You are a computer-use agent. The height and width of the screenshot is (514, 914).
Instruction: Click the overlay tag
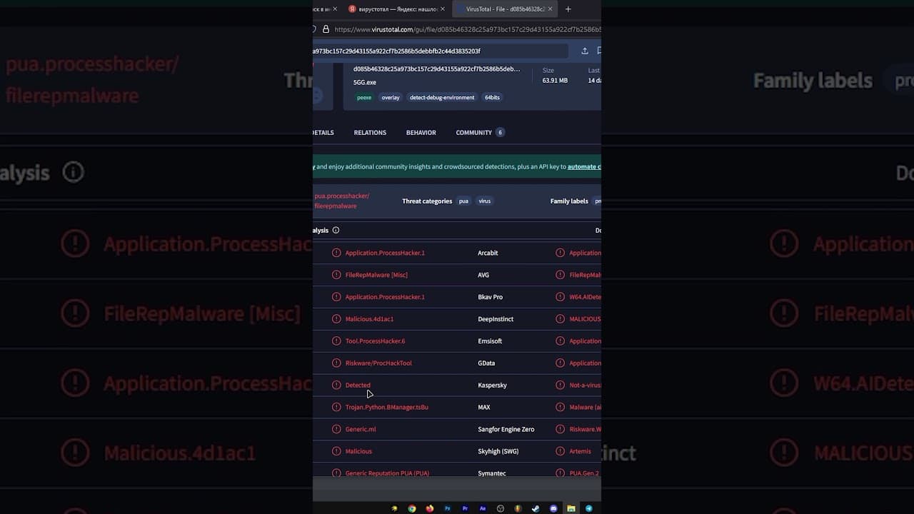(391, 98)
